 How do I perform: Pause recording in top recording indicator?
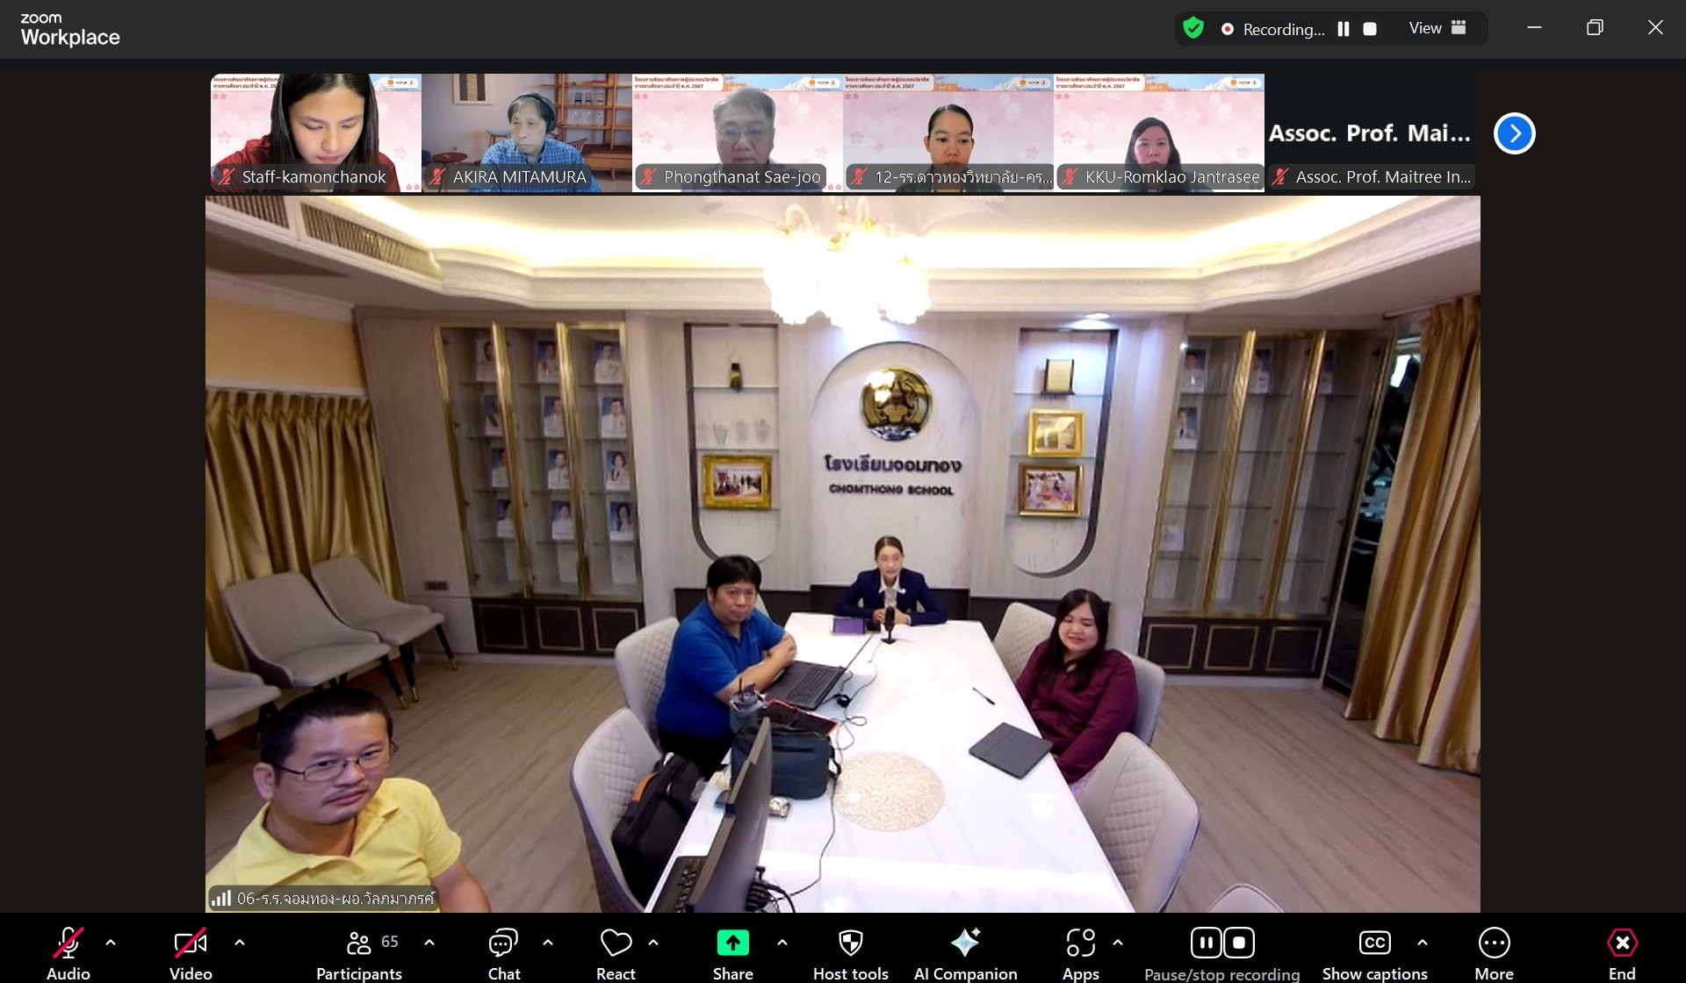pyautogui.click(x=1344, y=29)
